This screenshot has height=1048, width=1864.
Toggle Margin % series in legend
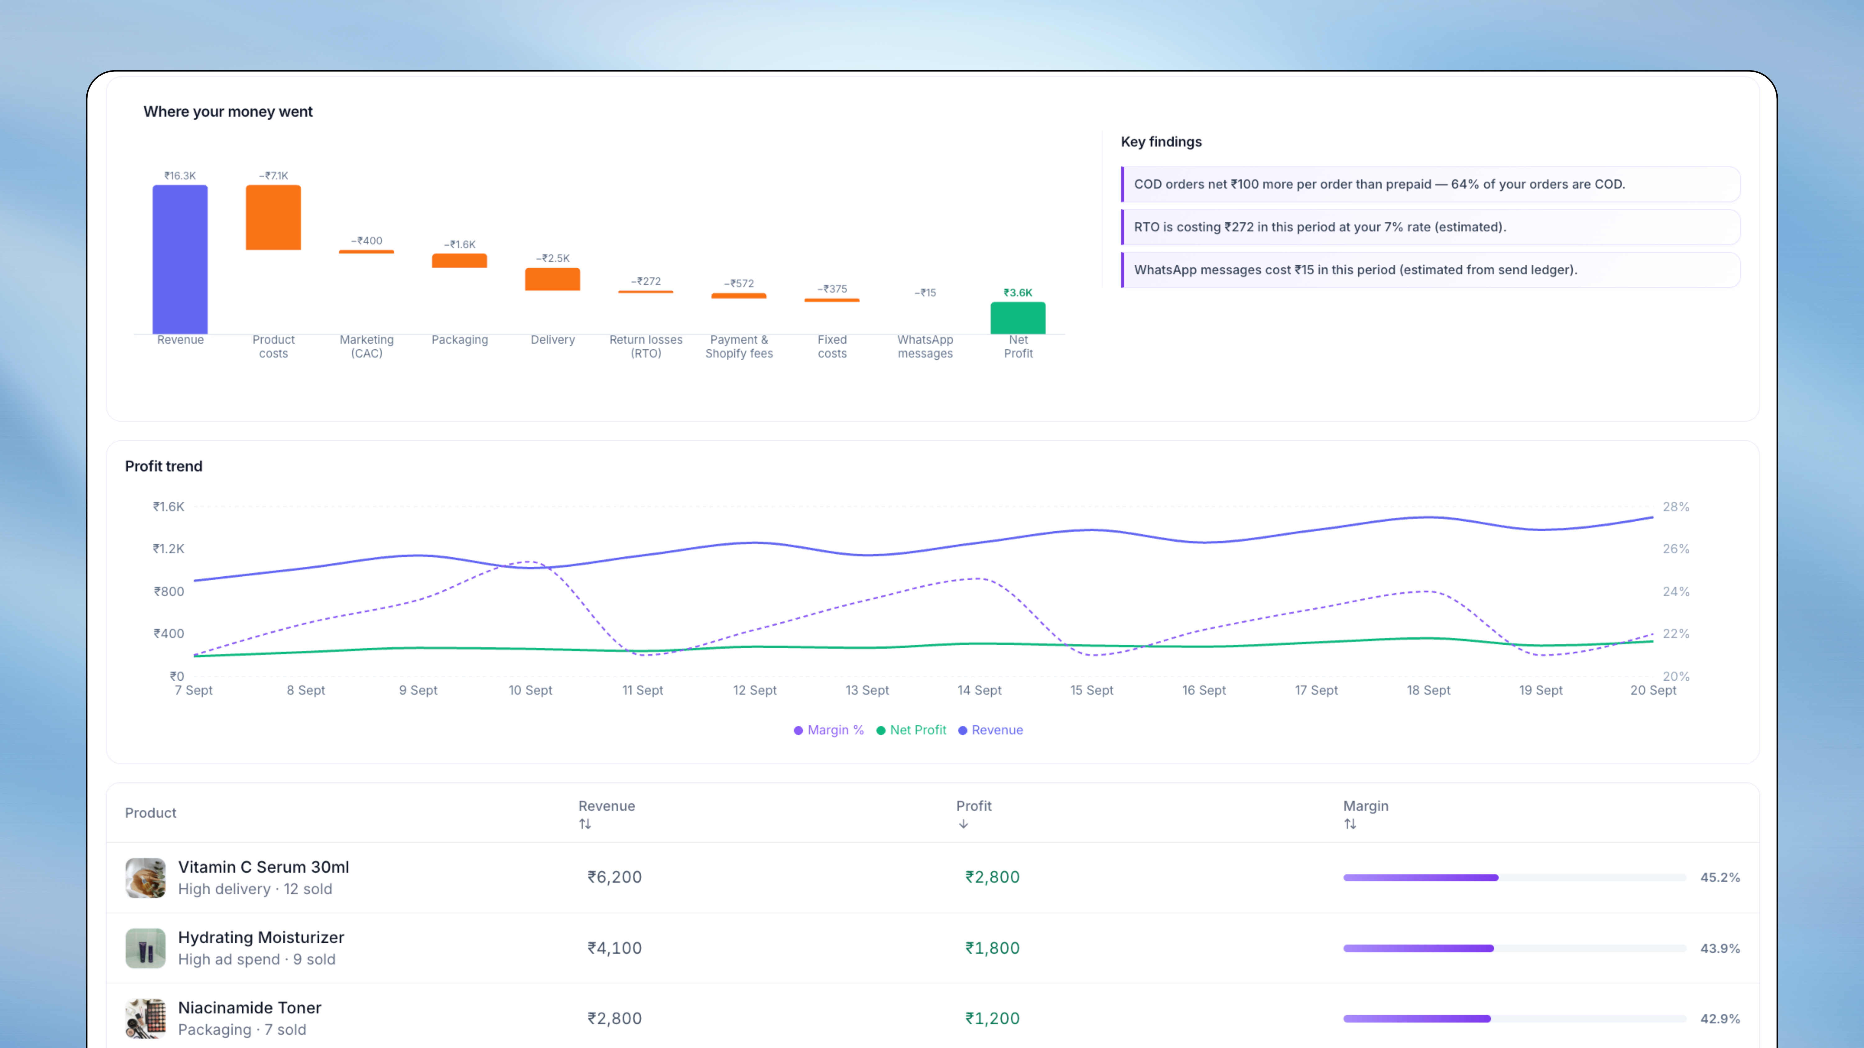point(829,730)
